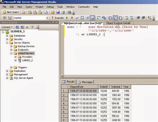Viewport: 158px width, 122px height.
Task: Click the Parse checkmark icon
Action: click(77, 18)
